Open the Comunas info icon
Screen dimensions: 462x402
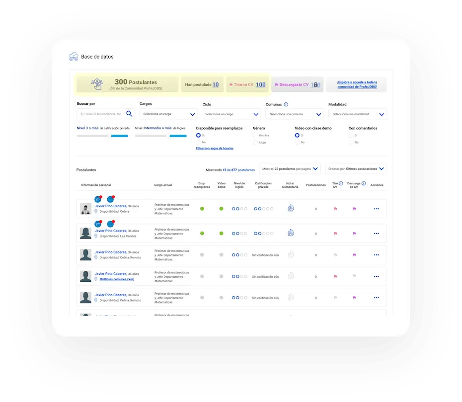tap(286, 104)
